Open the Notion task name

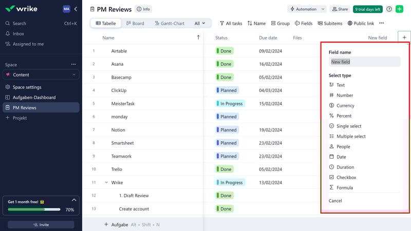click(118, 130)
